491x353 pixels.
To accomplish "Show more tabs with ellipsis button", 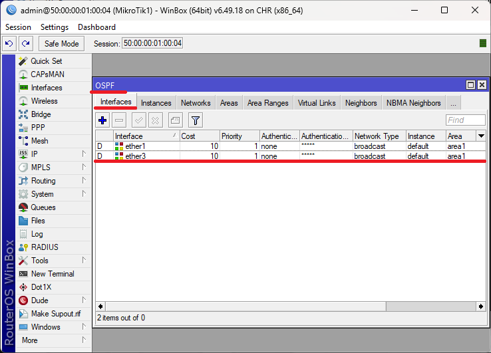I will point(453,103).
